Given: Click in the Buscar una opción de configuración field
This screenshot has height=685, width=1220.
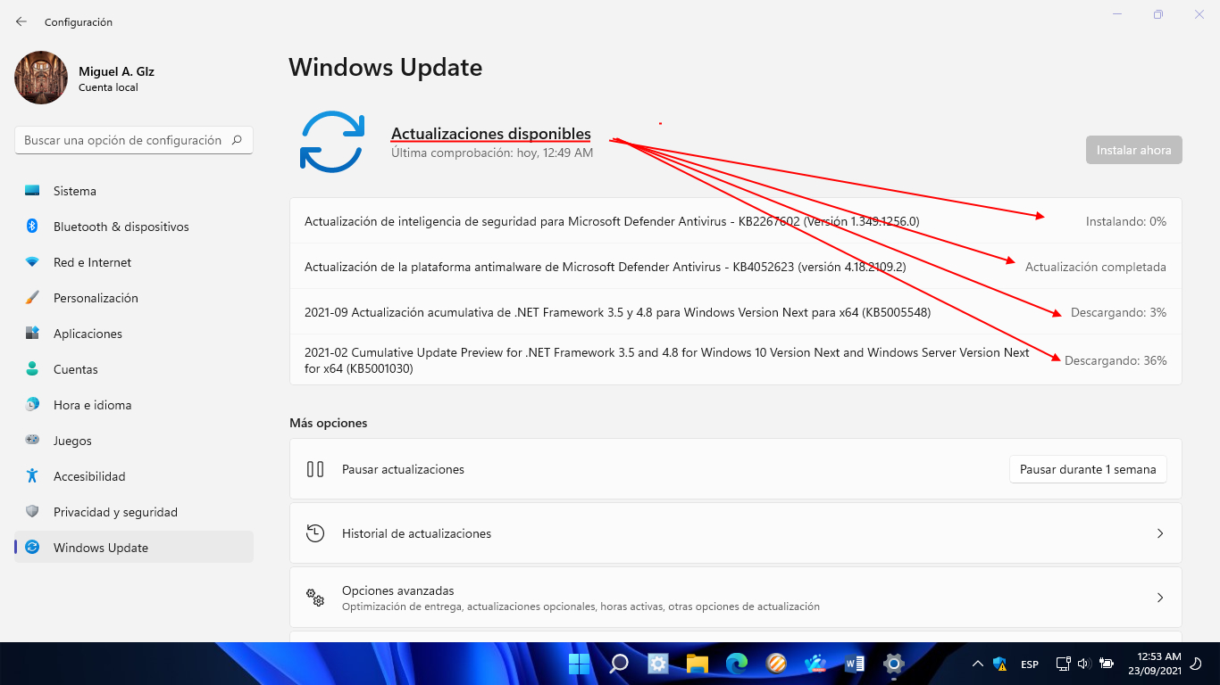Looking at the screenshot, I should pyautogui.click(x=134, y=140).
